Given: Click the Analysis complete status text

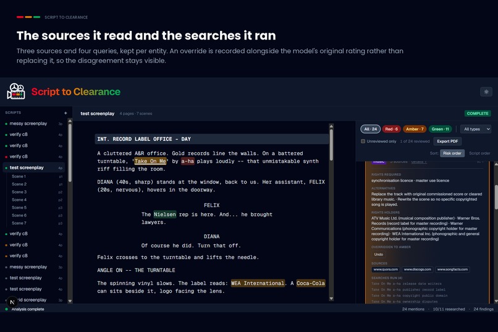Looking at the screenshot, I should (28, 309).
